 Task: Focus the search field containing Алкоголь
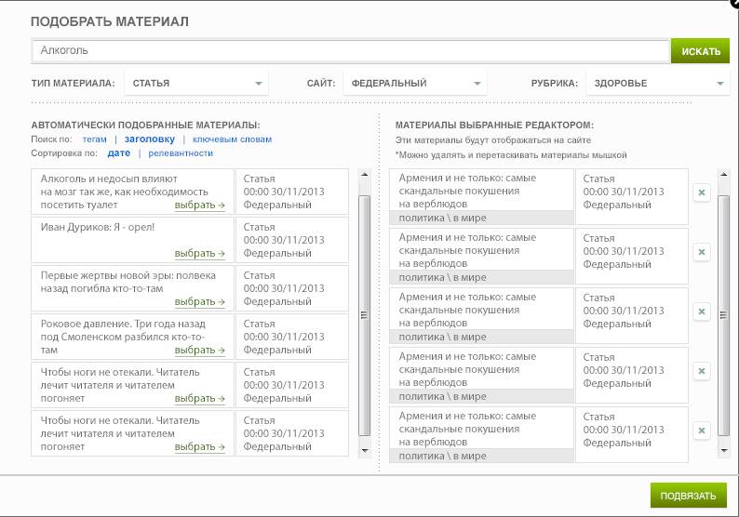click(350, 50)
